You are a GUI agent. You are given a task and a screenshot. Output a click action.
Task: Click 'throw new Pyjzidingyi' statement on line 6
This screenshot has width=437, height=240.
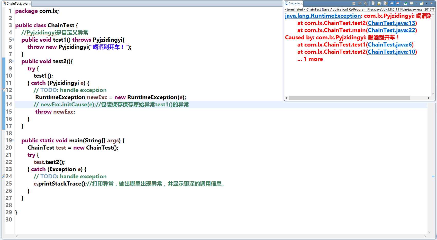79,47
